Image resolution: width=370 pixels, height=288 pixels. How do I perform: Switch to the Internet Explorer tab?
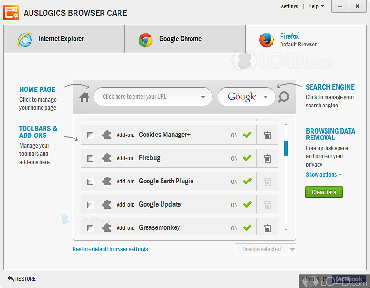[x=64, y=39]
